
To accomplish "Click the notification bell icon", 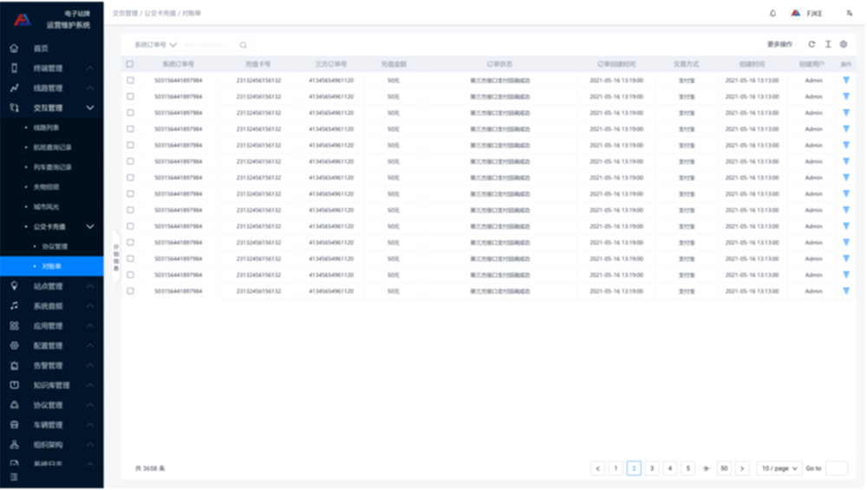I will tap(772, 13).
